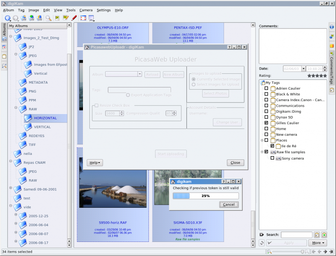Screen dimensions: 336x256
Task: Expand the Samedi 09-06-2001 album
Action: point(11,188)
